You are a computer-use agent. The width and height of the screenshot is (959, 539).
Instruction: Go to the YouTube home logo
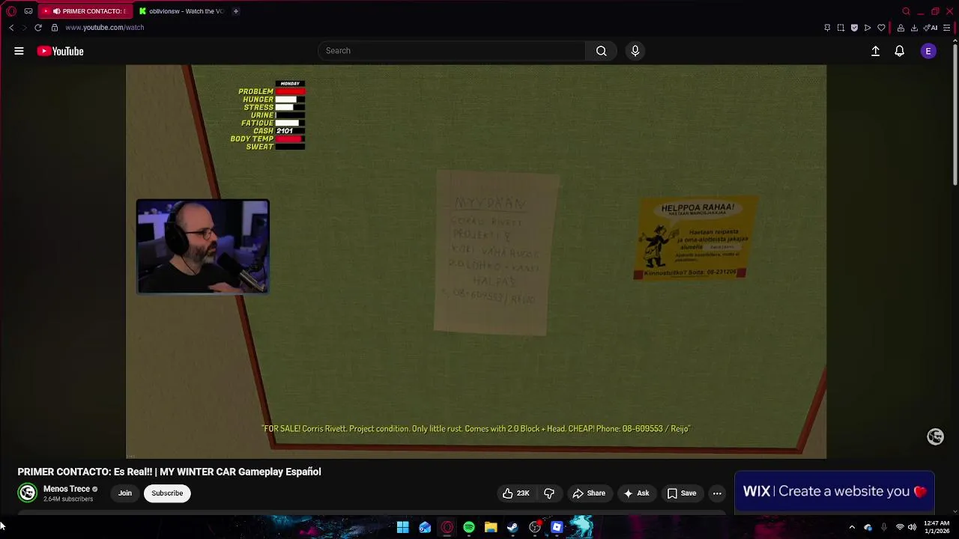(61, 51)
